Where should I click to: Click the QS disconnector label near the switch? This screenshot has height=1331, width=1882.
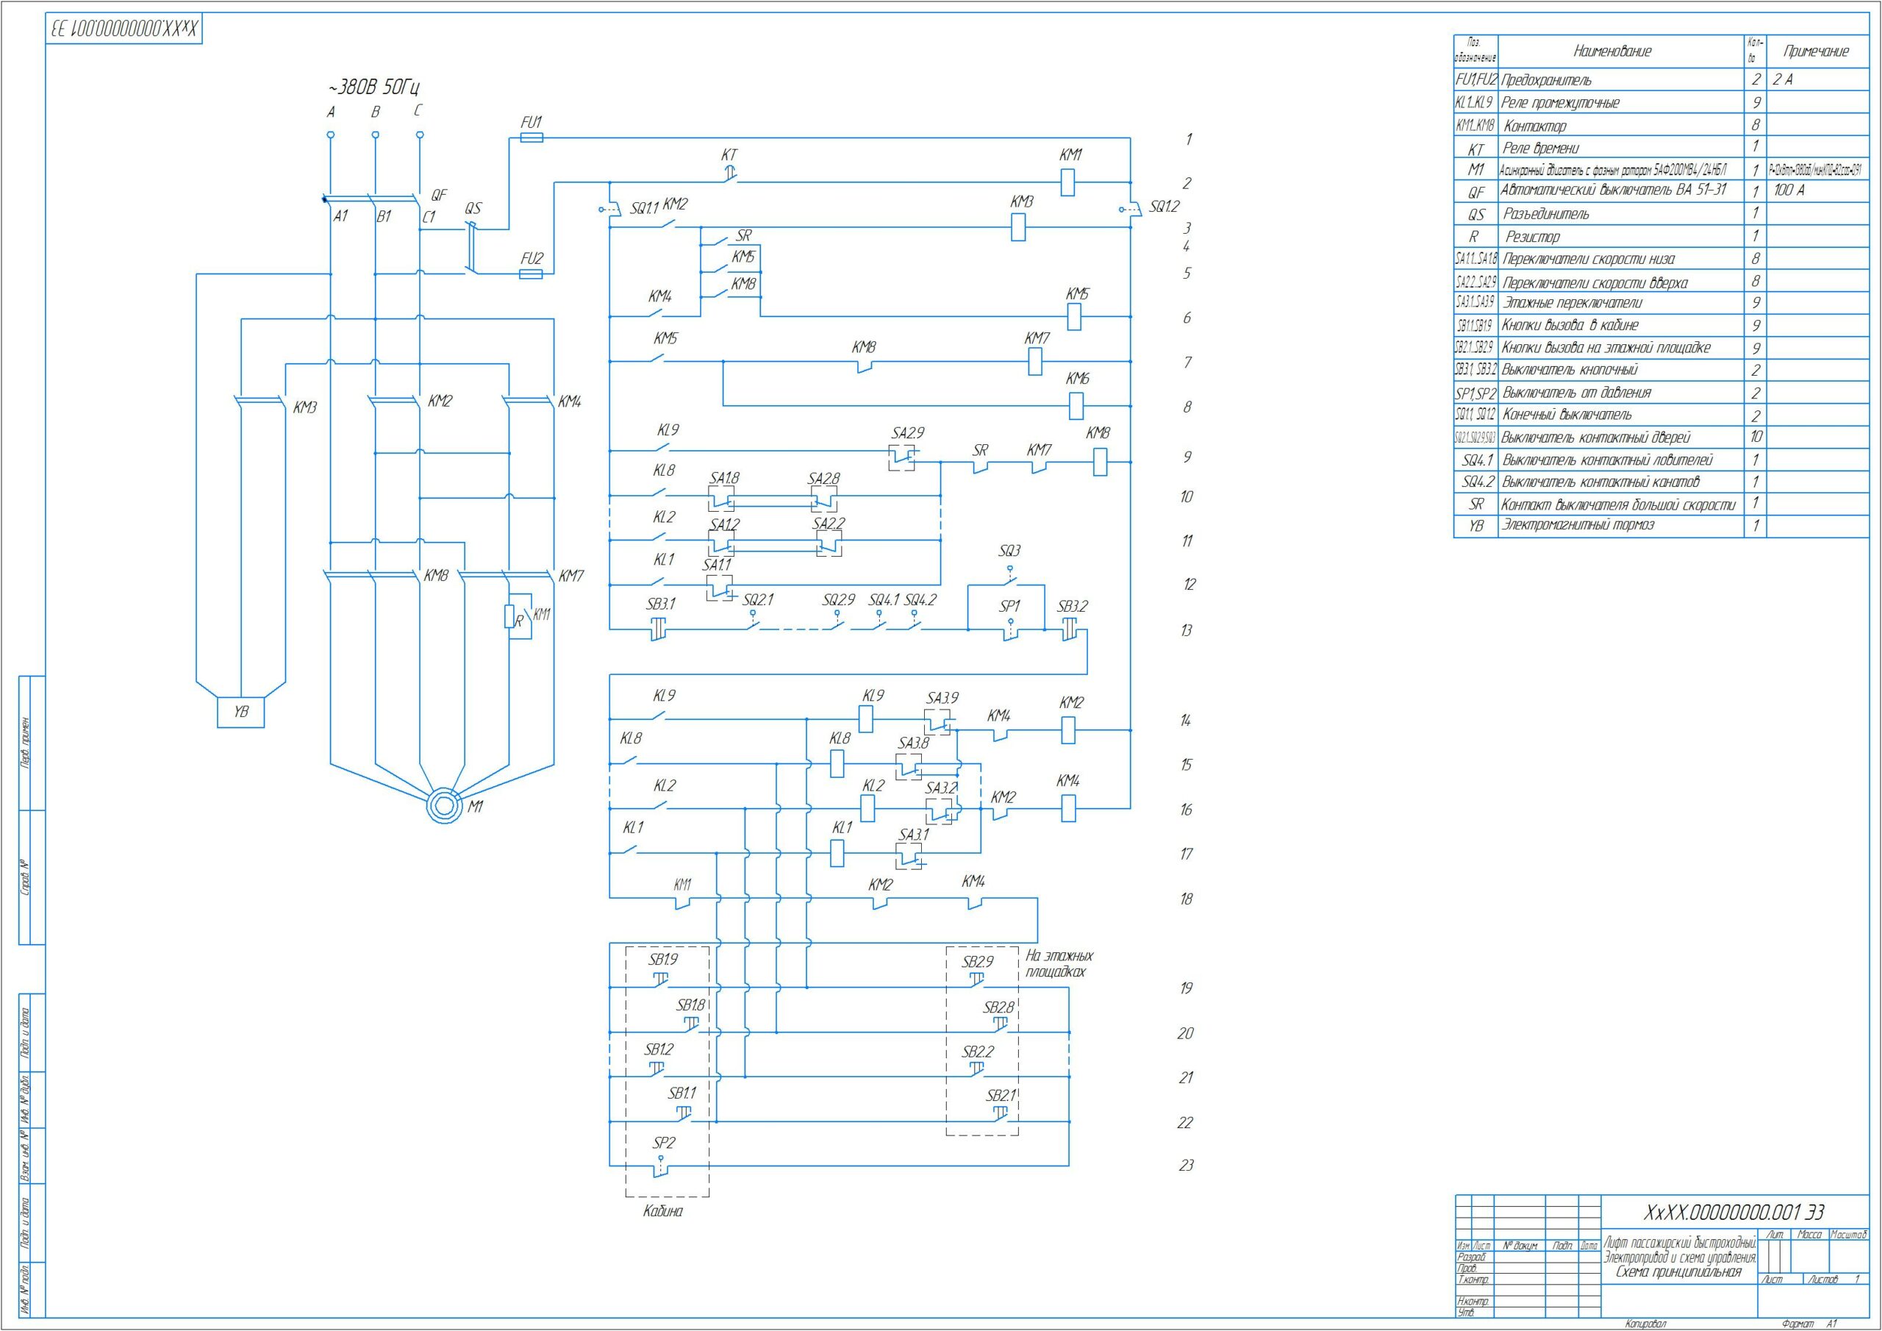[473, 208]
